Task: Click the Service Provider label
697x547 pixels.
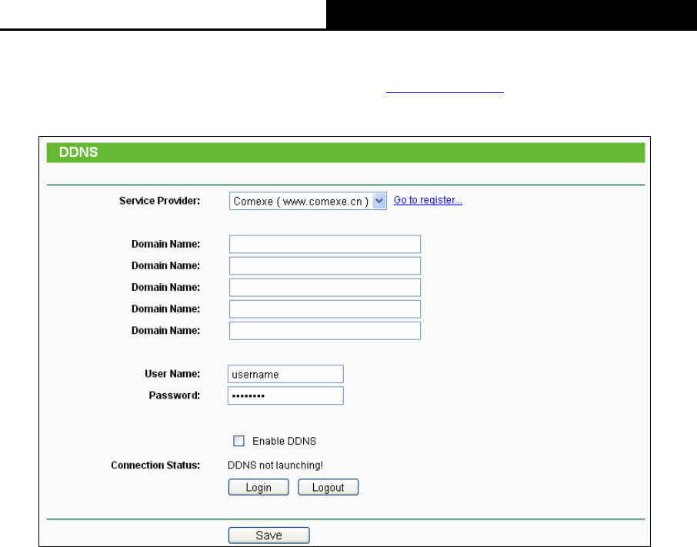Action: [159, 201]
